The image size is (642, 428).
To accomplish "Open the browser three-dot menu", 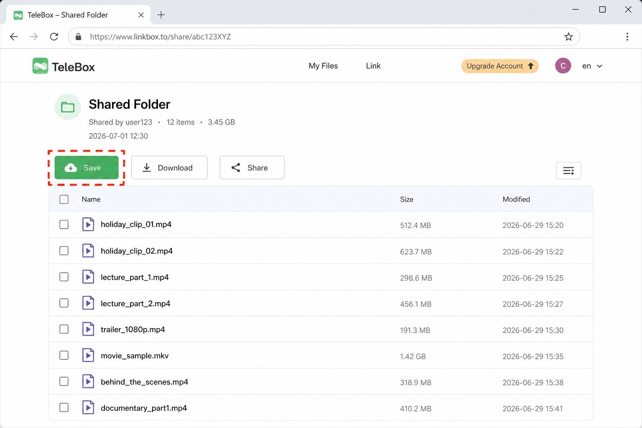I will click(x=627, y=37).
